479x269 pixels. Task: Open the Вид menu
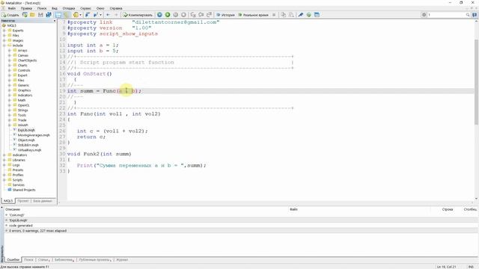pyautogui.click(x=55, y=8)
